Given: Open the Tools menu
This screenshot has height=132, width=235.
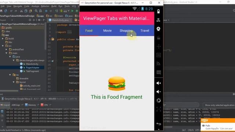Looking at the screenshot, I should click(67, 6).
